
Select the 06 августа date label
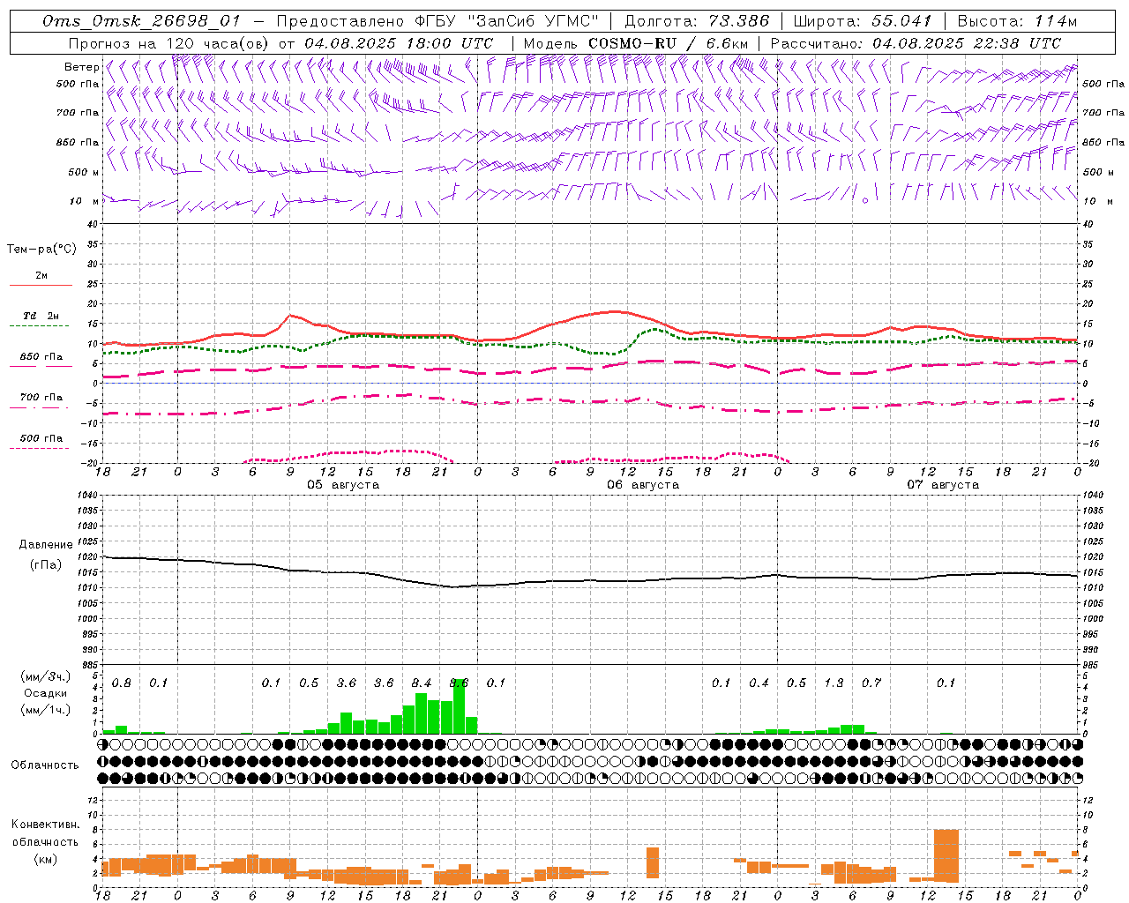(x=643, y=485)
